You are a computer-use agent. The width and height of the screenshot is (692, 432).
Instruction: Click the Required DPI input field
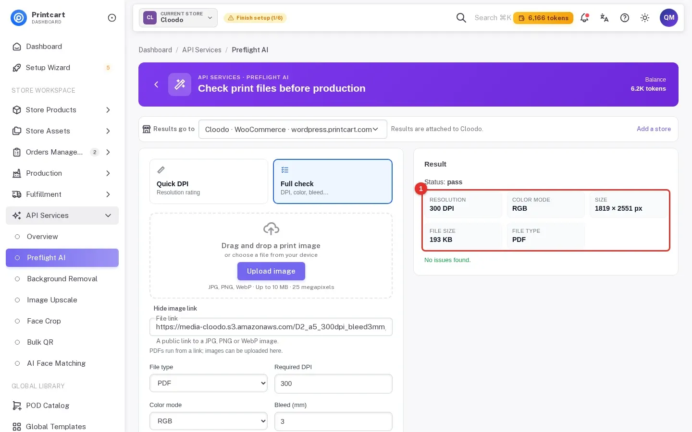(334, 384)
